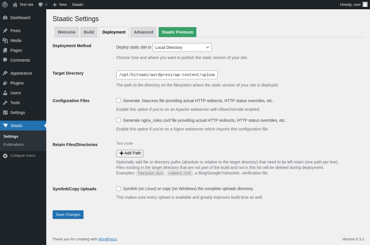Click the Text mode link
This screenshot has width=370, height=245.
click(x=125, y=143)
